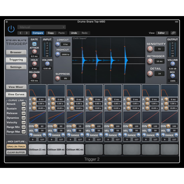Screen dimensions: 184x184
Task: Click the DYN value 59 in third slot
Action: tap(80, 126)
